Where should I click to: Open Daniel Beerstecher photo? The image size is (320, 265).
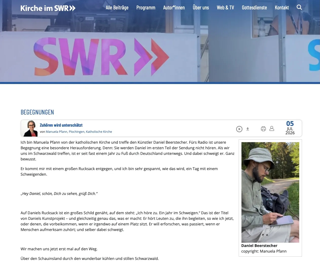[270, 192]
